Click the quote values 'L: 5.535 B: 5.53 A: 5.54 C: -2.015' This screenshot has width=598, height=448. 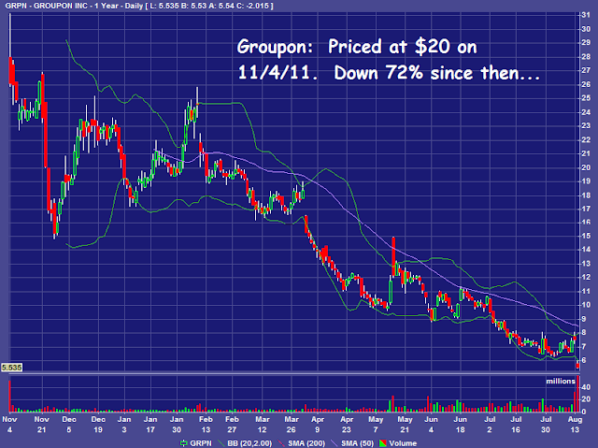coord(209,7)
